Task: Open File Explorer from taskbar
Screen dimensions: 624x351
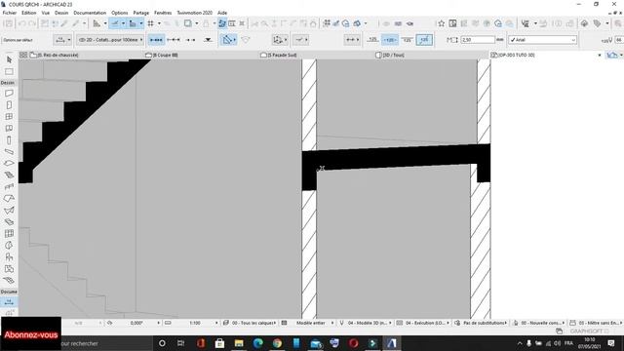Action: click(239, 343)
